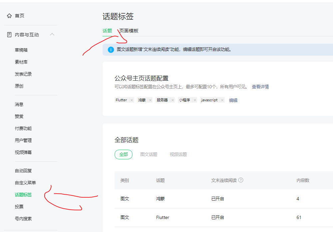The width and height of the screenshot is (333, 232).
Task: Remove the 鸿蒙 tag with its × icon
Action: click(x=150, y=100)
